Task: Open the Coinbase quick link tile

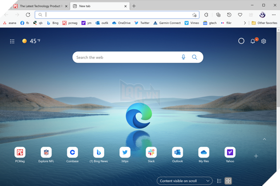Action: click(x=72, y=155)
